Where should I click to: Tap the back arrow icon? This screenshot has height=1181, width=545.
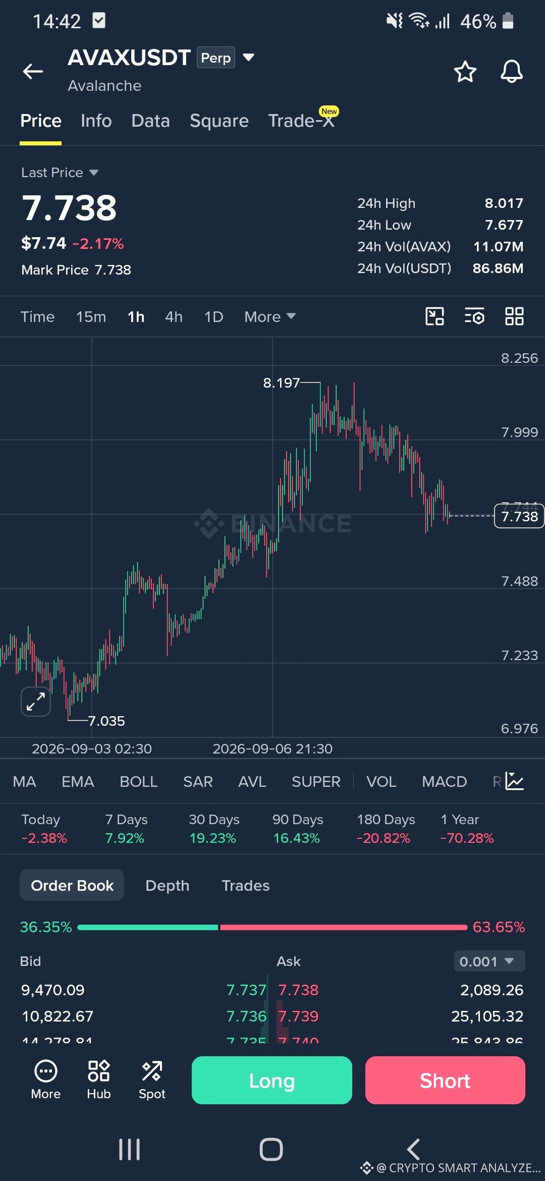pyautogui.click(x=33, y=71)
